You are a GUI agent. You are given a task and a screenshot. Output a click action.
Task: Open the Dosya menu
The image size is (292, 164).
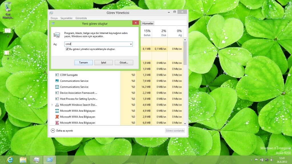coord(54,18)
